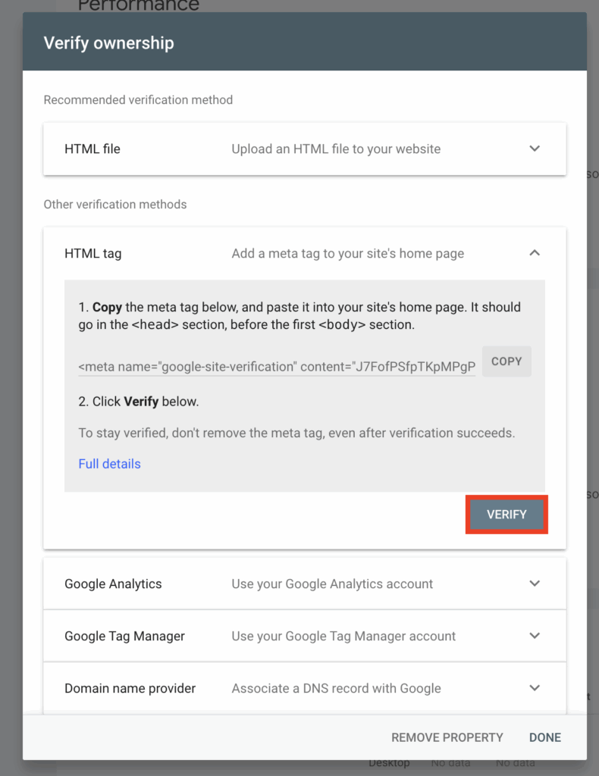Click the COPY button for meta tag
This screenshot has height=776, width=599.
506,361
